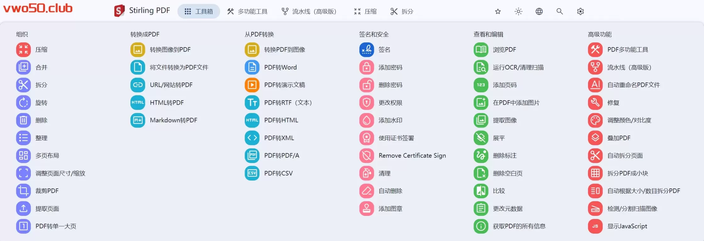Click the 添加水印 water drop icon
This screenshot has height=241, width=704.
click(367, 120)
